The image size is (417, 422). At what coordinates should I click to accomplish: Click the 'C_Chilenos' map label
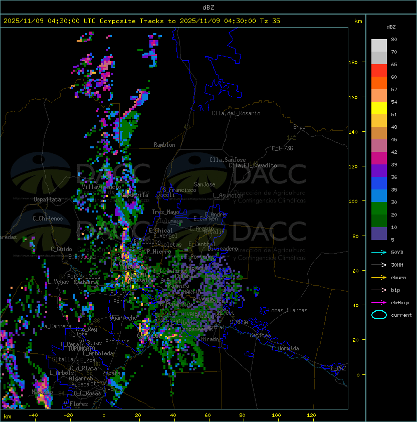tap(48, 219)
